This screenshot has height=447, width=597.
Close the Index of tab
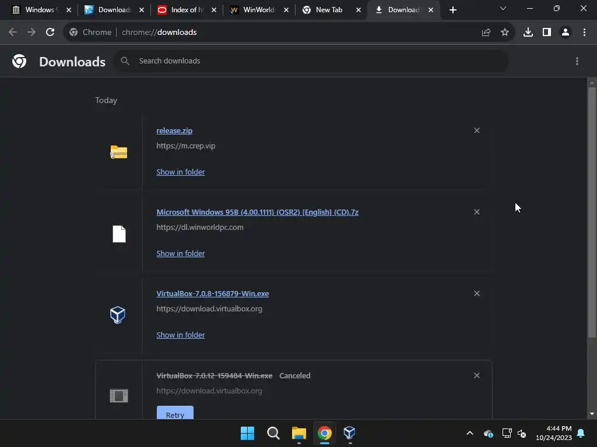(213, 10)
